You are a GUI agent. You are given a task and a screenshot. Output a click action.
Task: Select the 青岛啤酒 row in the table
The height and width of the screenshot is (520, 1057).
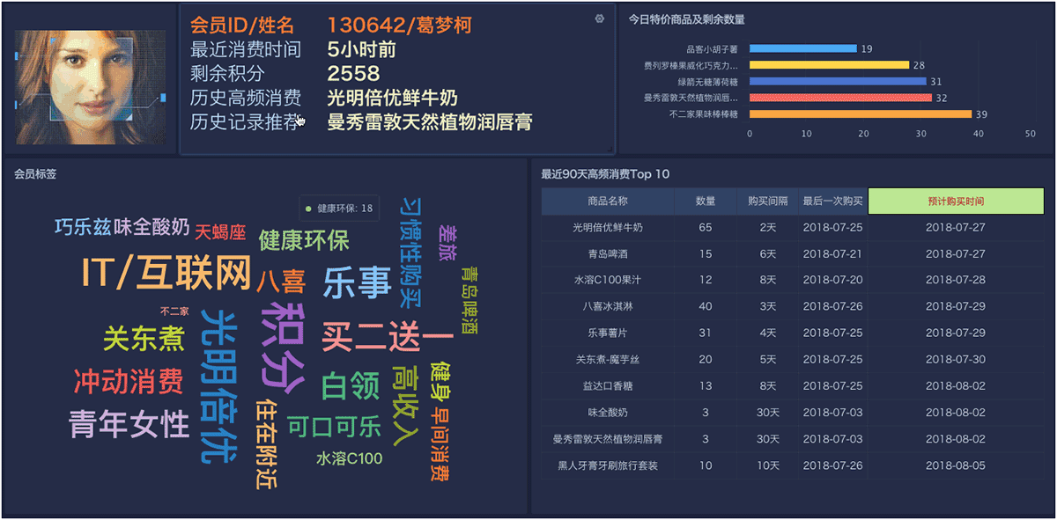[608, 253]
